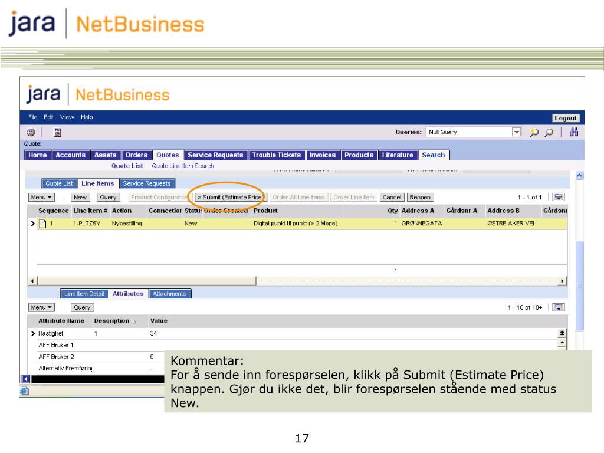Click the Logout button

(565, 118)
